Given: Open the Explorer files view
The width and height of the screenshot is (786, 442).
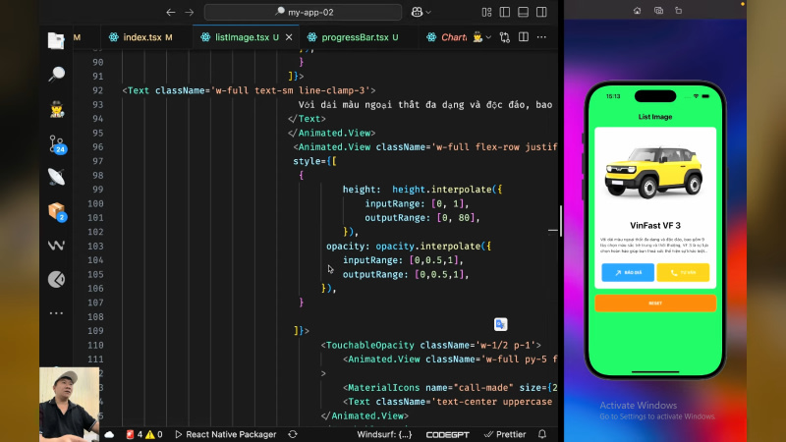Looking at the screenshot, I should point(56,41).
